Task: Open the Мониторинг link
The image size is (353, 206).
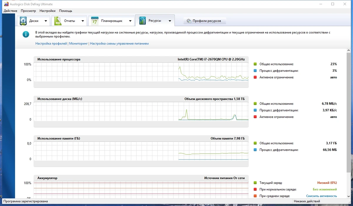Action: pyautogui.click(x=79, y=43)
